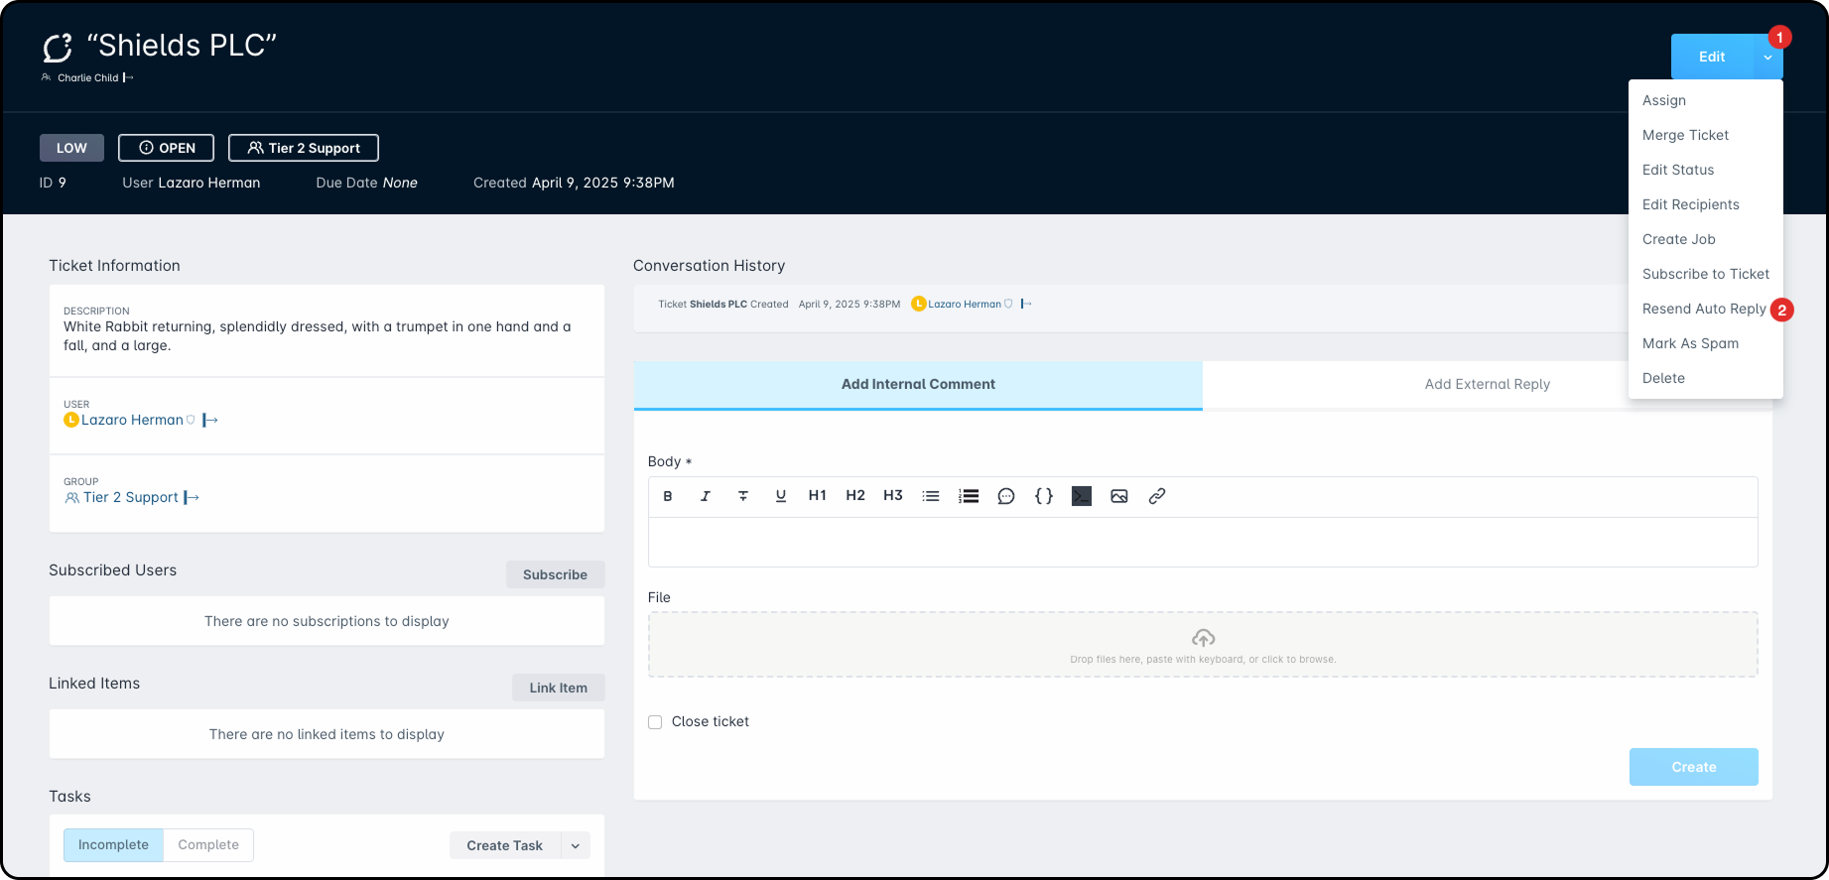This screenshot has height=880, width=1829.
Task: Choose Subscribe to Ticket menu item
Action: [x=1705, y=274]
